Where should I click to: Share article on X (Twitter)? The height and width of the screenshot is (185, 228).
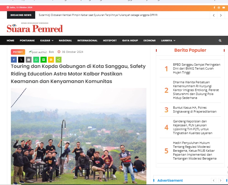[21, 60]
